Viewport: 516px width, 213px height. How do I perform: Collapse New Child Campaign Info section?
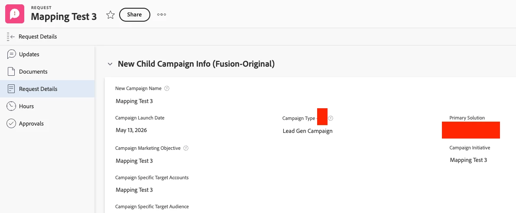tap(110, 64)
